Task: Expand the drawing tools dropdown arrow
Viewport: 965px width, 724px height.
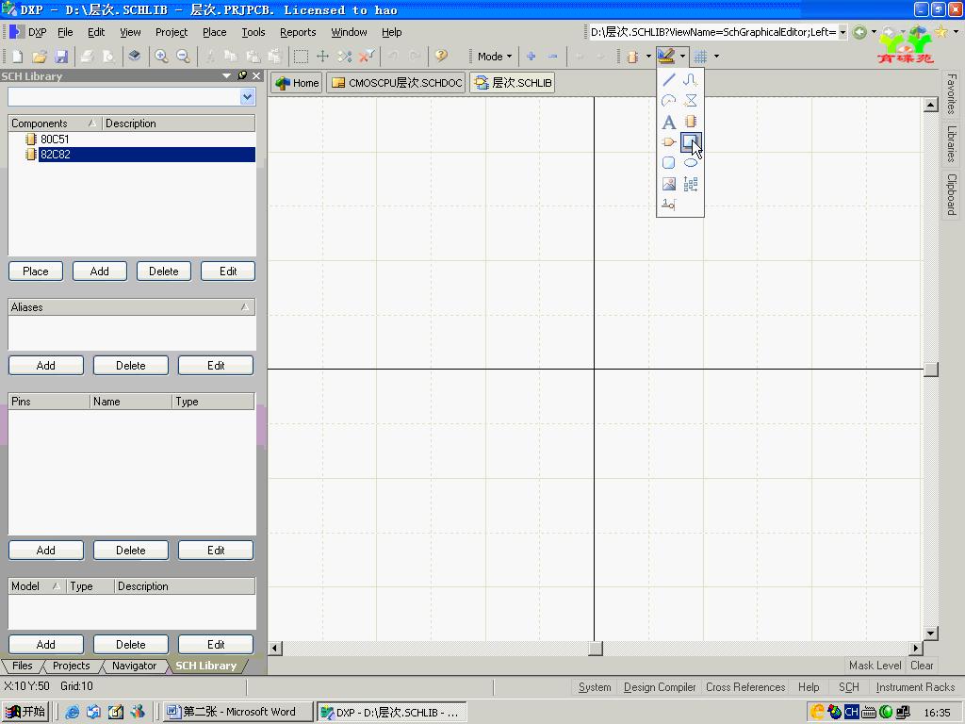Action: [682, 57]
